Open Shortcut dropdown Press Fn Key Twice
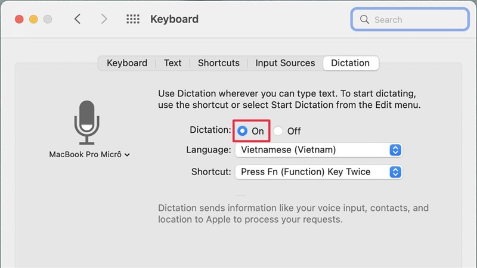Screen dimensions: 477x268 pyautogui.click(x=319, y=172)
